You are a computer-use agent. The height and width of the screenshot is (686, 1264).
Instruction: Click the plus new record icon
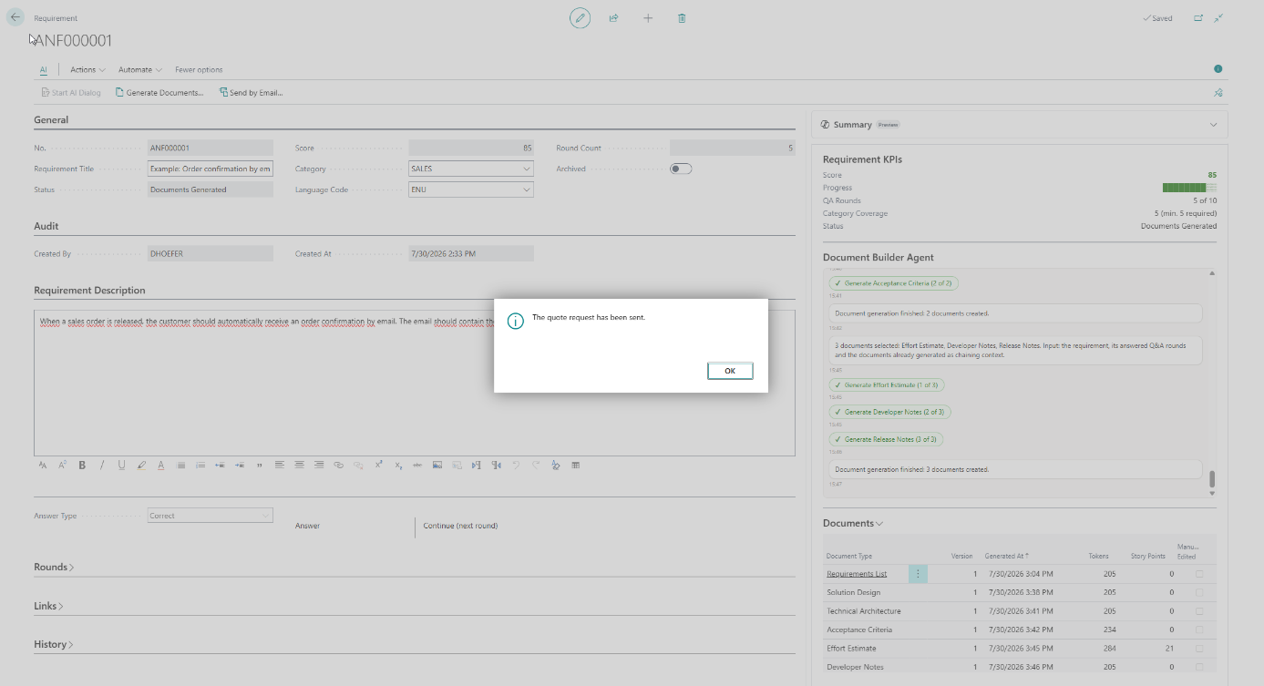[x=648, y=18]
